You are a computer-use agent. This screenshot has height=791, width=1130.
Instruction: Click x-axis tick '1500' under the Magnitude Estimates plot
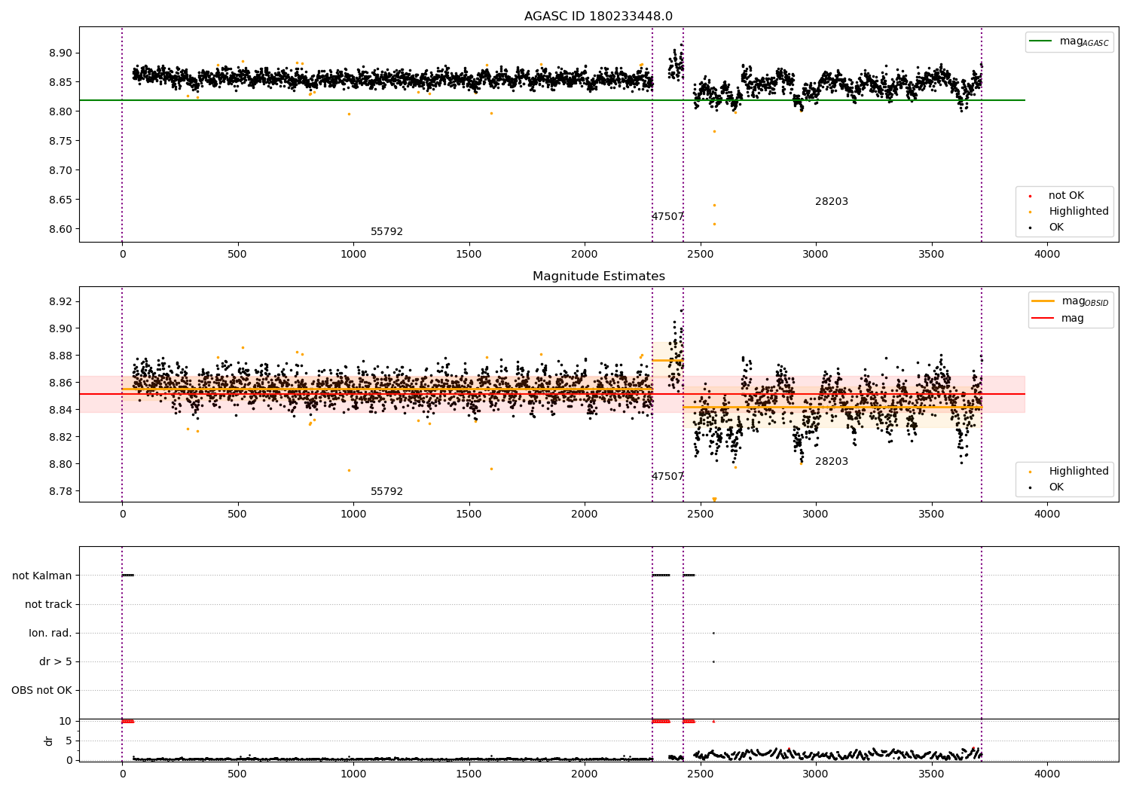(x=469, y=515)
